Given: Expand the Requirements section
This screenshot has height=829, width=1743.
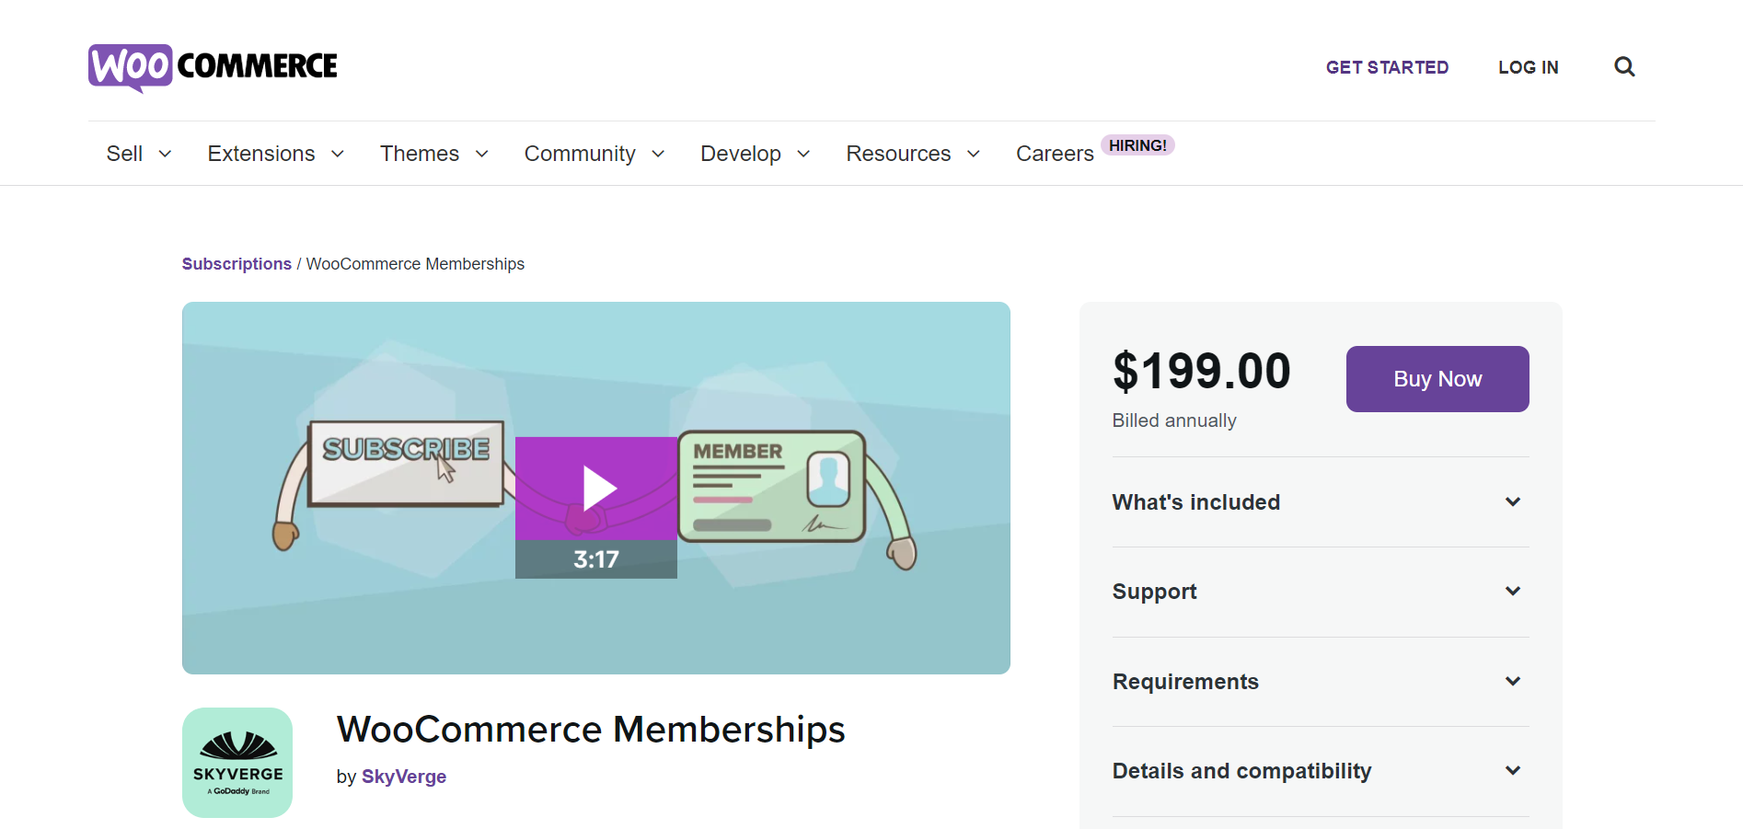Looking at the screenshot, I should pyautogui.click(x=1319, y=681).
